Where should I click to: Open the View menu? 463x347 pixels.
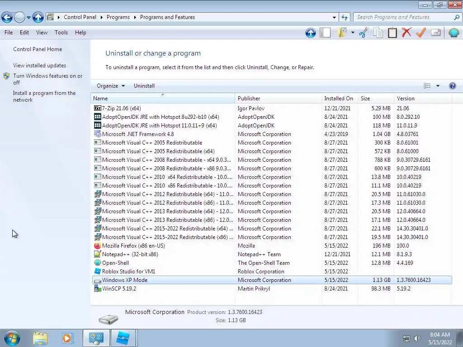click(42, 33)
